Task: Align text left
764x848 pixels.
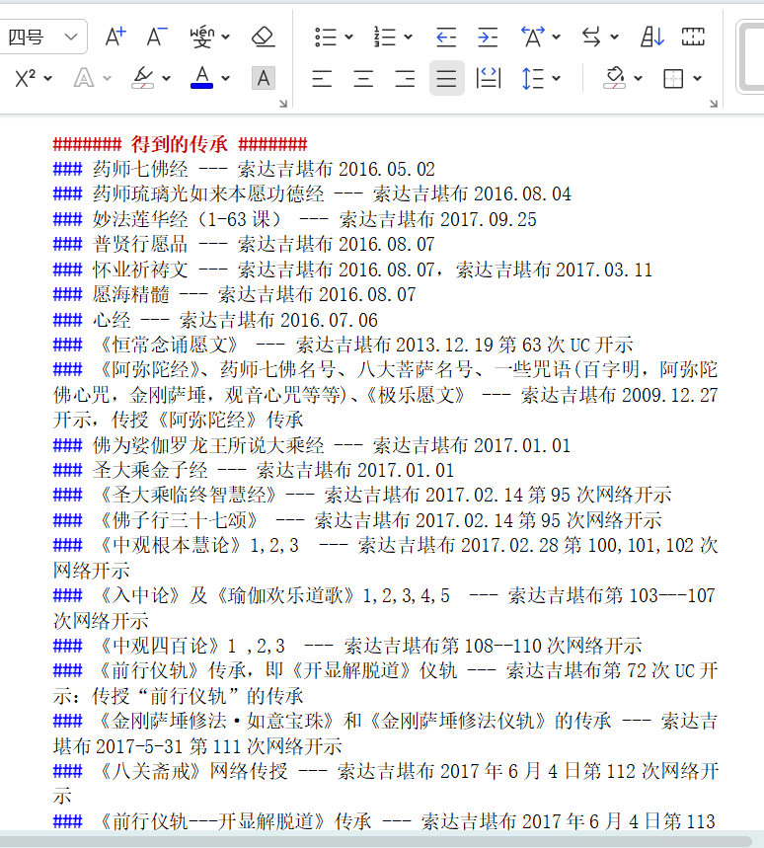Action: (x=322, y=78)
